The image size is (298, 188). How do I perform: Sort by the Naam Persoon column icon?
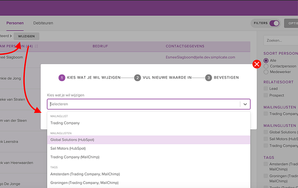(x=36, y=46)
